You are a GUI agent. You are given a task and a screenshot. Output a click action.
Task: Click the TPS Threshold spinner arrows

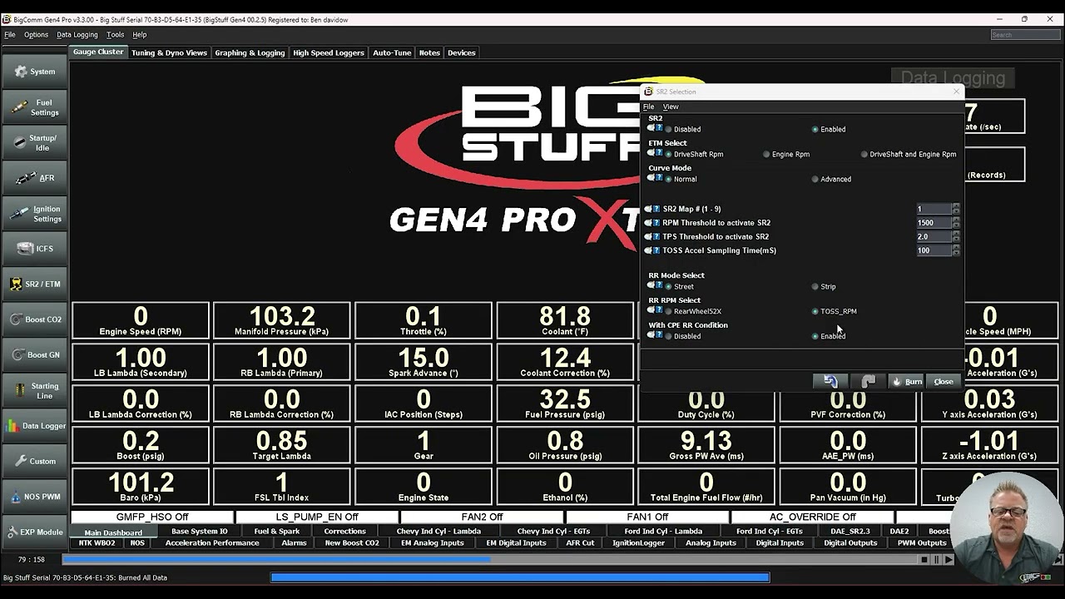tap(956, 236)
